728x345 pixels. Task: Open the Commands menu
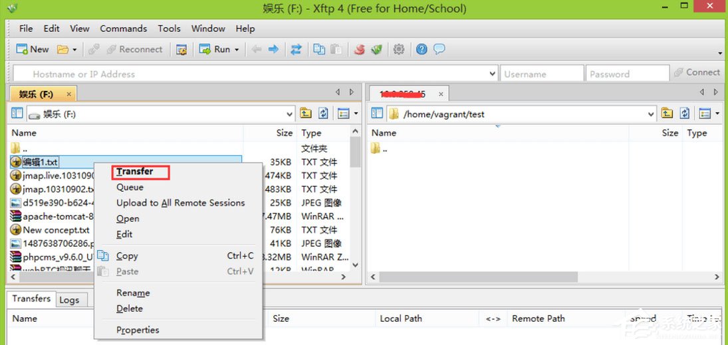(x=124, y=29)
